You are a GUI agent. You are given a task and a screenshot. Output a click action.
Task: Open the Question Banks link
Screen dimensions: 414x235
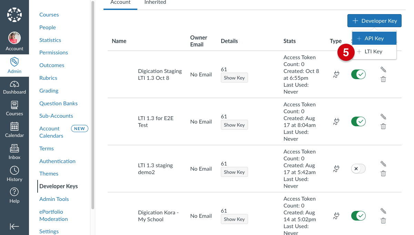pos(58,103)
